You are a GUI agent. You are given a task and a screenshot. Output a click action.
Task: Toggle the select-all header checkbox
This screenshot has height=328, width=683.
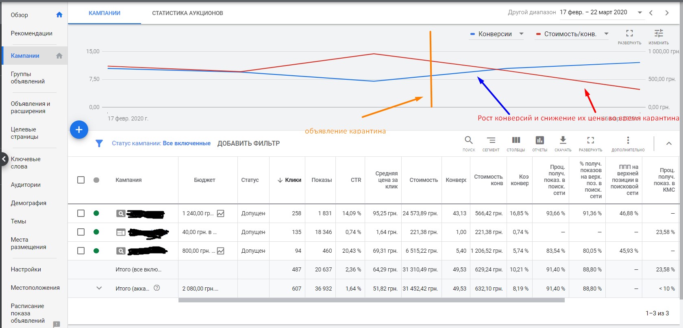tap(81, 180)
